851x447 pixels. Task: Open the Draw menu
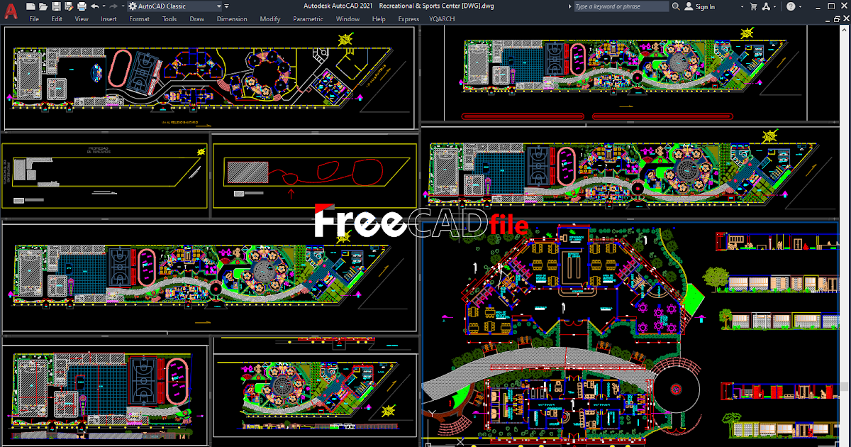point(197,18)
